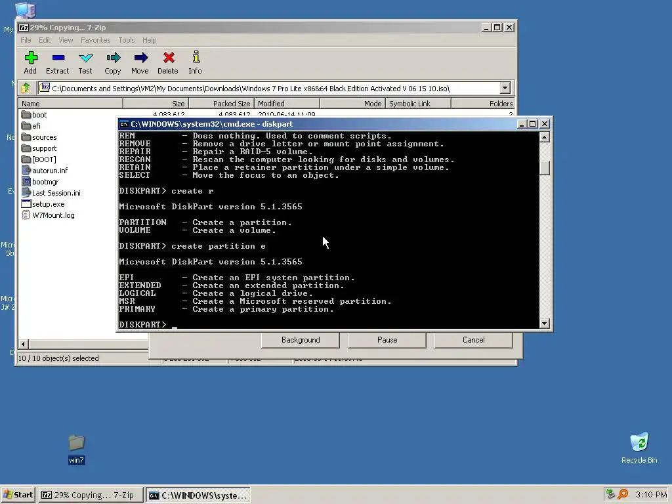The width and height of the screenshot is (672, 504).
Task: Select the boot folder icon
Action: coord(26,114)
